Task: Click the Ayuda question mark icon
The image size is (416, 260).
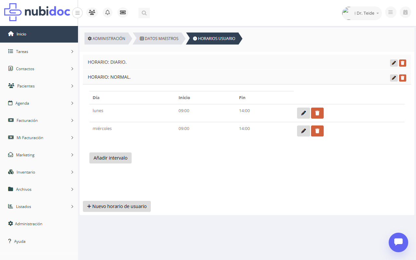Action: pos(10,241)
